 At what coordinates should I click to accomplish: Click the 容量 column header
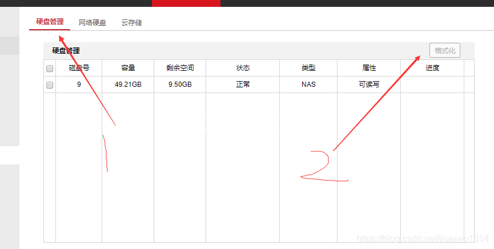tap(128, 68)
